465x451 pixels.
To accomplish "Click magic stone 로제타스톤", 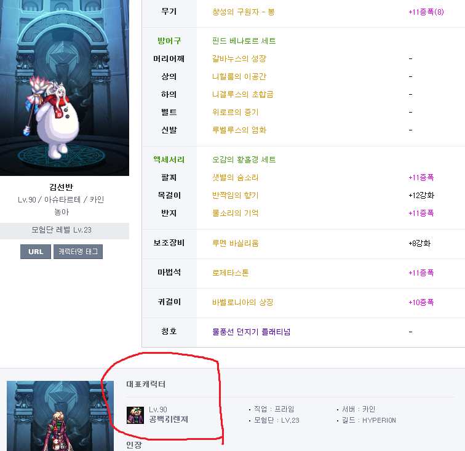I will (231, 273).
